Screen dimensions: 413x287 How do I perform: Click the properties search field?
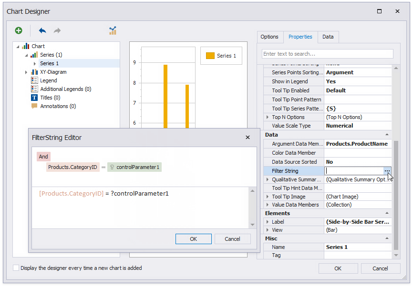click(326, 53)
